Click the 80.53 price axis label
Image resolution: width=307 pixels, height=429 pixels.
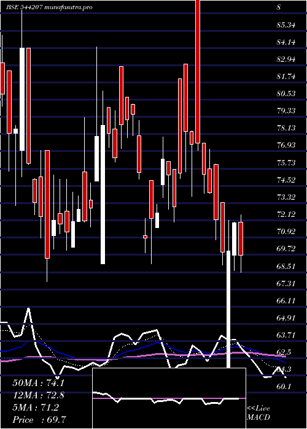tap(286, 94)
